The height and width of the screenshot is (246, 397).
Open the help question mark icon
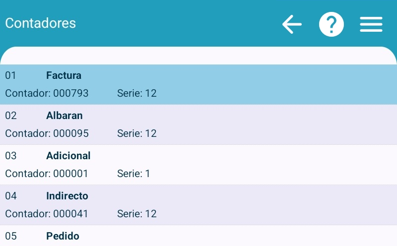coord(331,24)
